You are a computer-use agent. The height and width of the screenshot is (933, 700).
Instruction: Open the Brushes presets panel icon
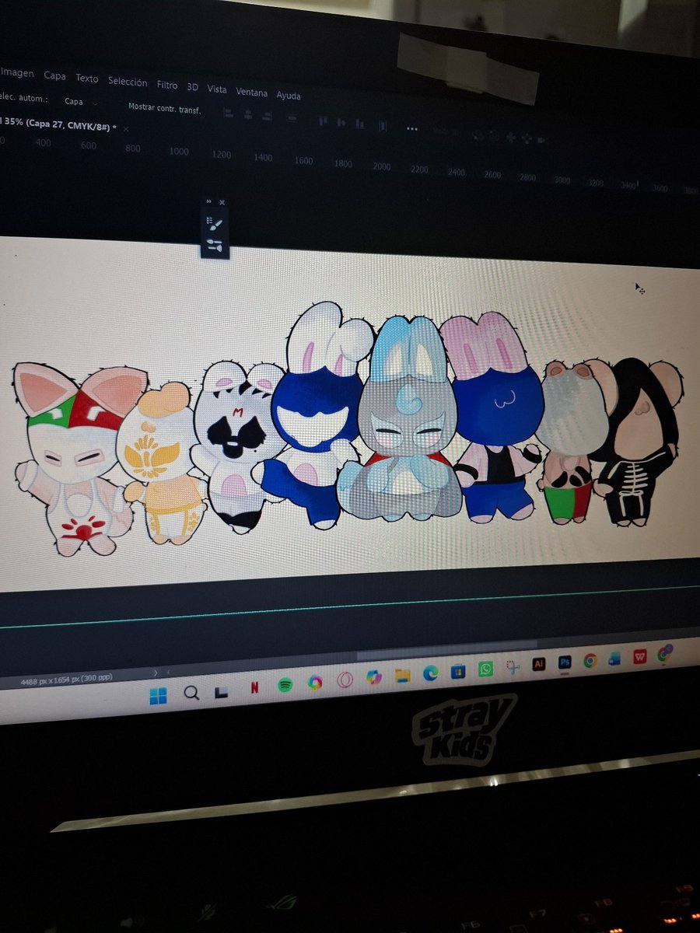point(215,246)
